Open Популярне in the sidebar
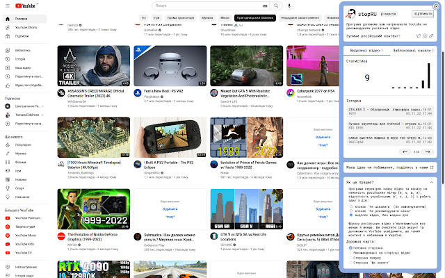Image resolution: width=445 pixels, height=278 pixels. click(24, 145)
